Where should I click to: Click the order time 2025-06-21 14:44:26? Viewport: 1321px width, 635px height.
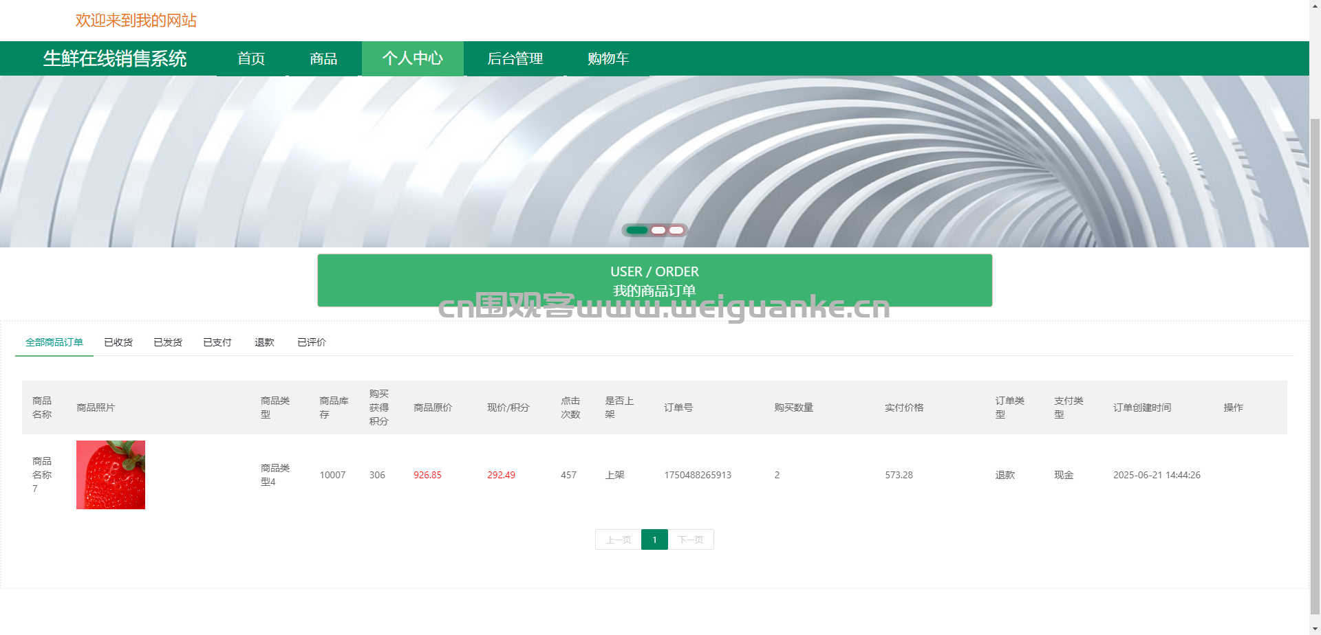pos(1157,475)
